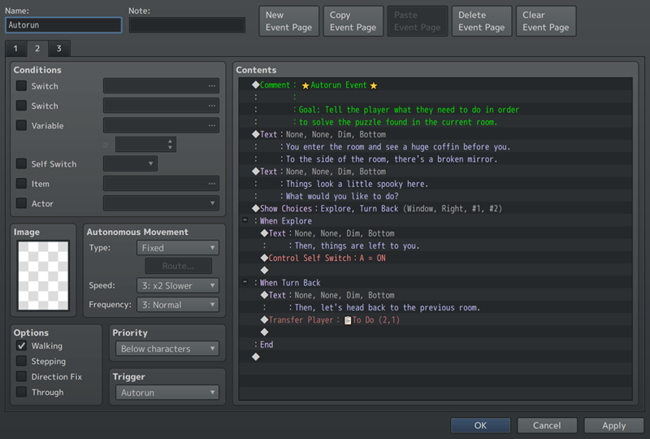Click the ellipsis on the first Switch field
The image size is (650, 439).
(x=211, y=86)
